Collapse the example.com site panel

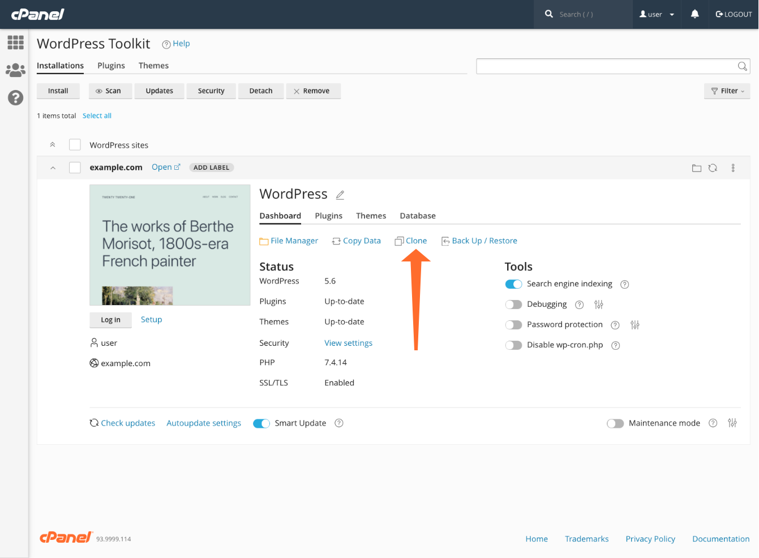[52, 168]
